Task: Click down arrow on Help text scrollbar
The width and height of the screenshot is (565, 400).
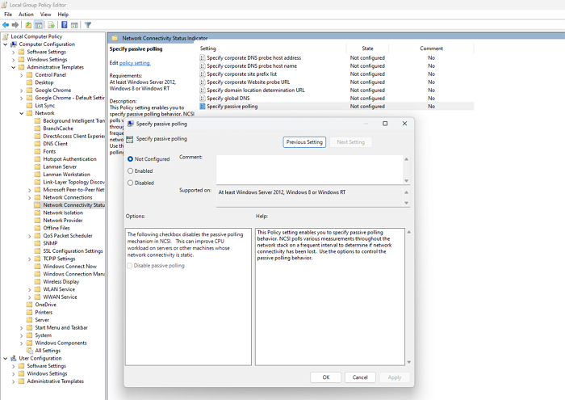Action: point(409,362)
